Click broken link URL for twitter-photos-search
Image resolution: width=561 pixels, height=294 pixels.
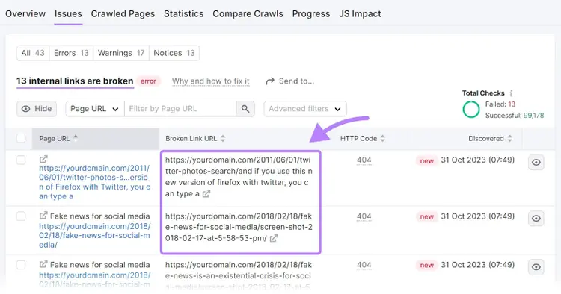239,177
